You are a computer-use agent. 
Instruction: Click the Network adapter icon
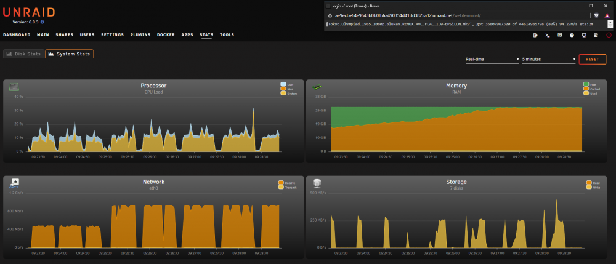(15, 183)
